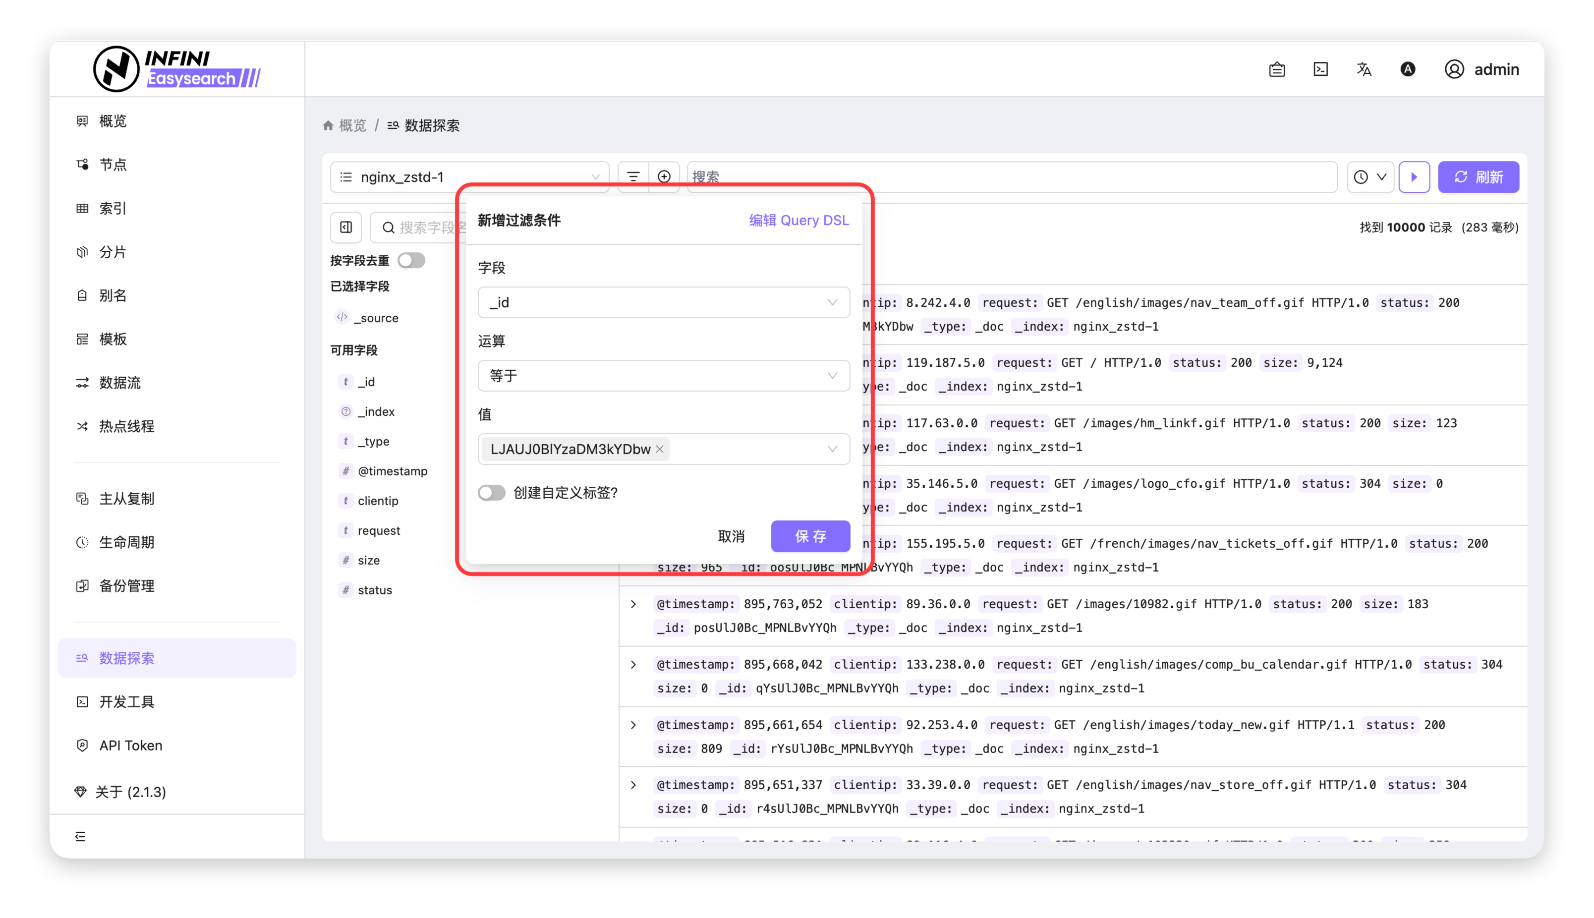Open 开发工具 in the sidebar
This screenshot has width=1594, height=918.
coord(127,702)
